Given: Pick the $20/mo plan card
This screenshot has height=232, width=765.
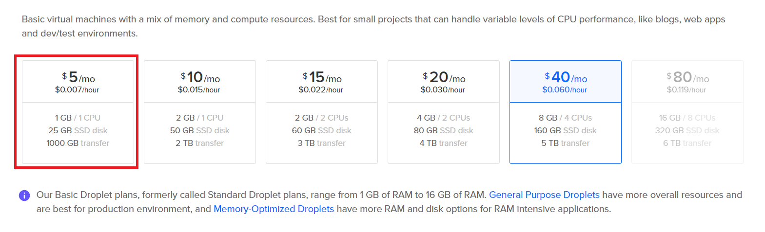Looking at the screenshot, I should tap(444, 112).
